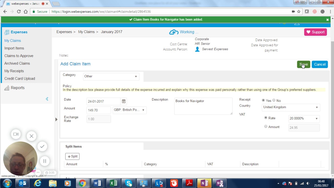Open Archived Claims
This screenshot has width=334, height=188.
click(x=17, y=63)
